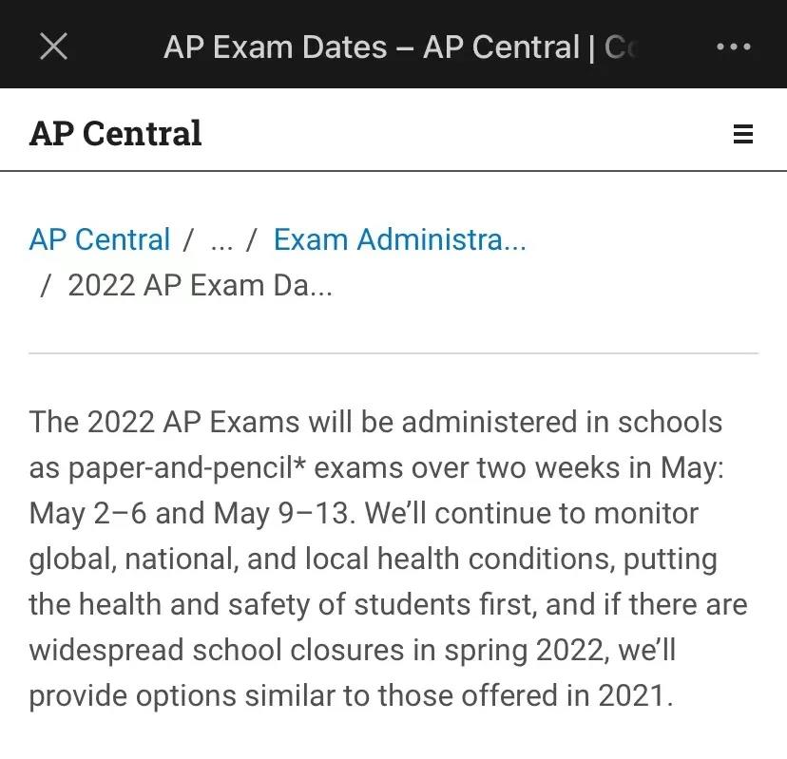Click 'The 2022 AP Exams' opening text

point(163,422)
